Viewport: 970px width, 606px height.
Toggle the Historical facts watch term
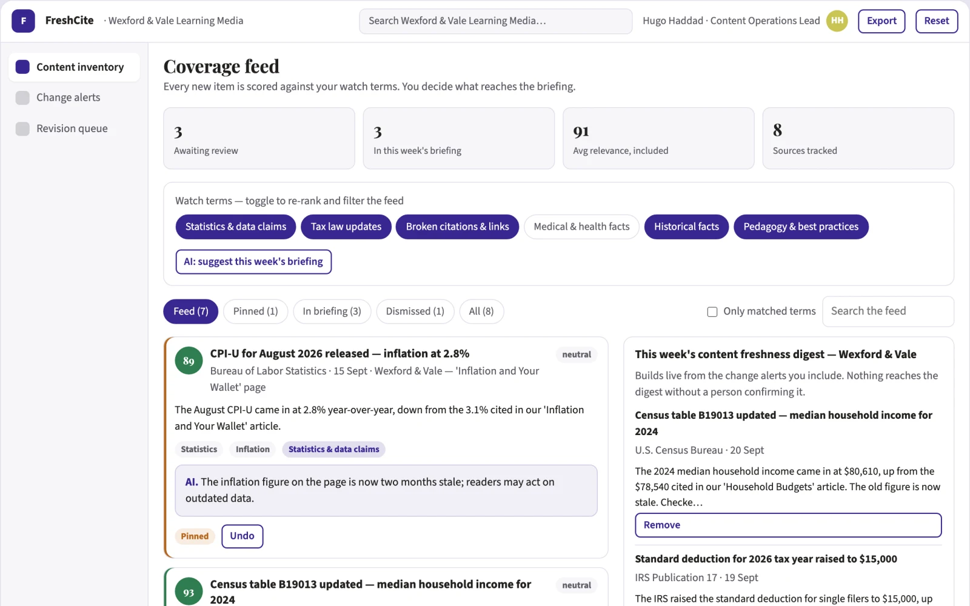coord(686,227)
